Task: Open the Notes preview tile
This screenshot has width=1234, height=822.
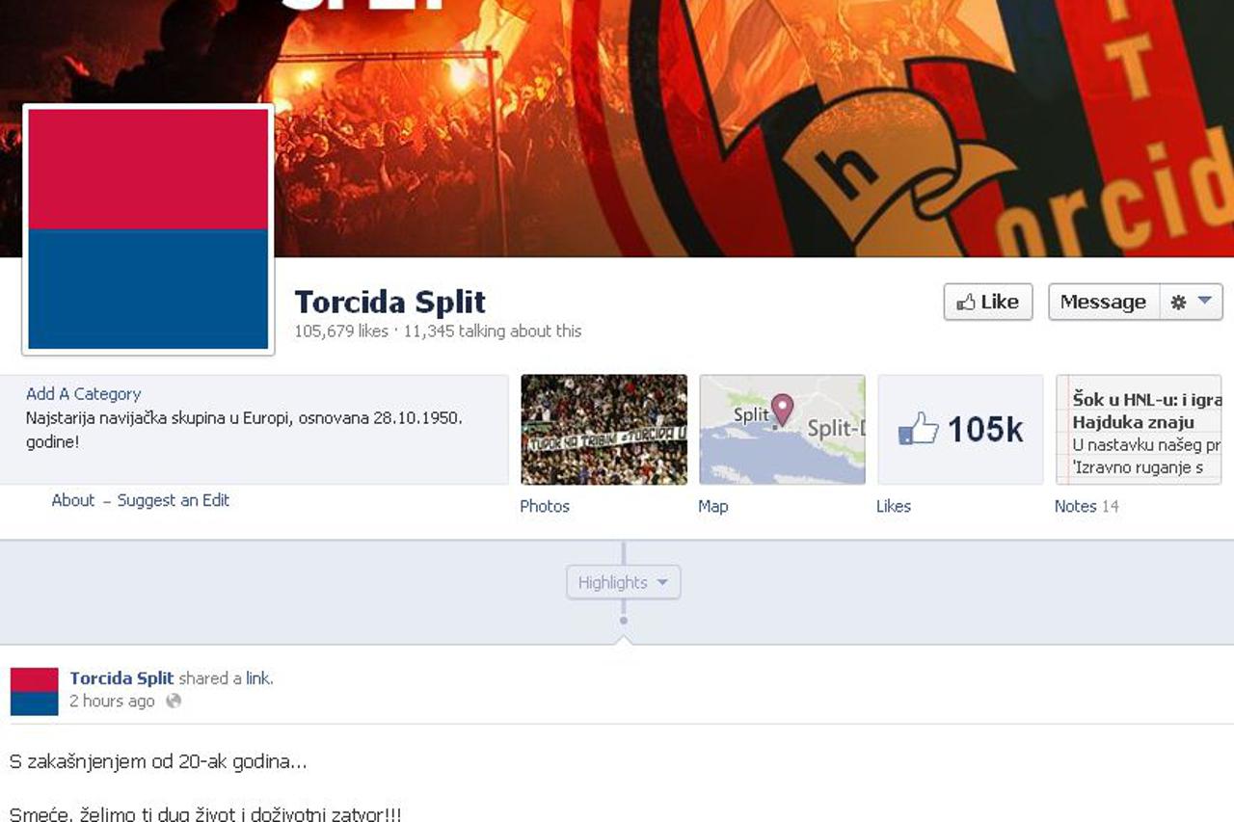Action: click(1139, 430)
